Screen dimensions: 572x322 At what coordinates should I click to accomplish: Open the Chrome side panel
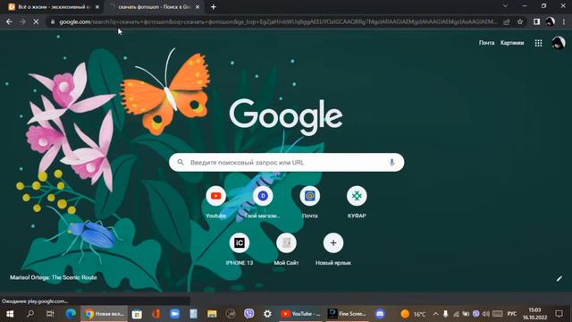(x=536, y=21)
